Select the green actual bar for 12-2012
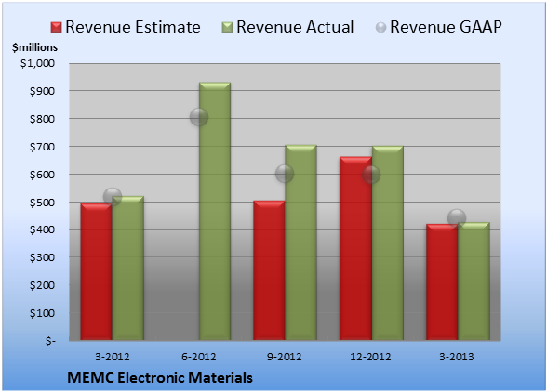Image resolution: width=547 pixels, height=392 pixels. 387,242
